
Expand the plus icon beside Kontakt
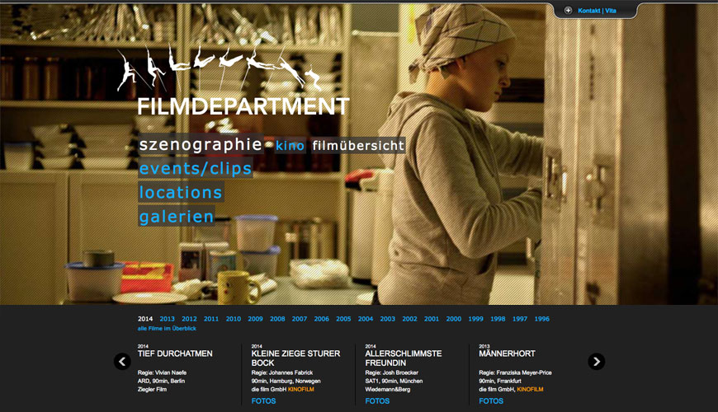click(x=568, y=11)
